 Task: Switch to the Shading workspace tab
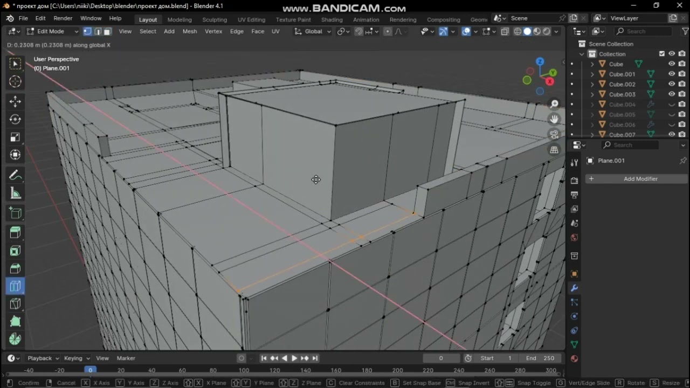pos(332,19)
